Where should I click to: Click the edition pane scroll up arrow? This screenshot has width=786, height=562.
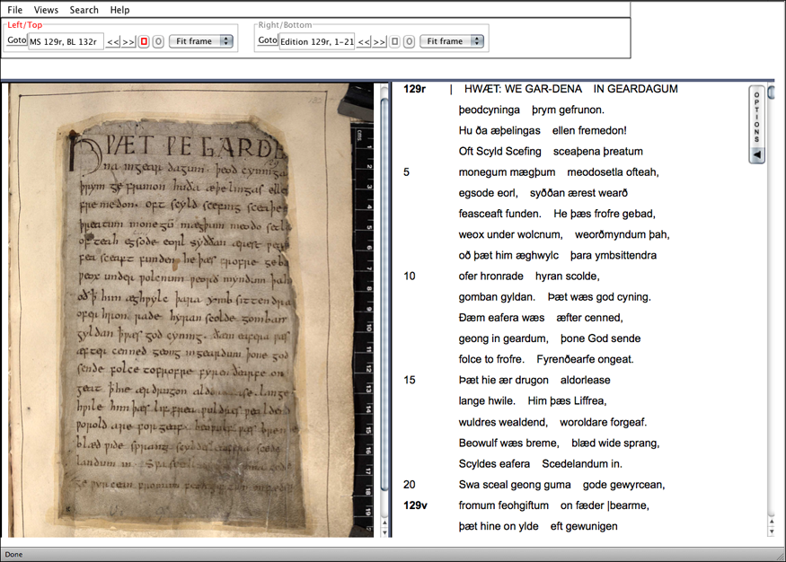pyautogui.click(x=772, y=522)
